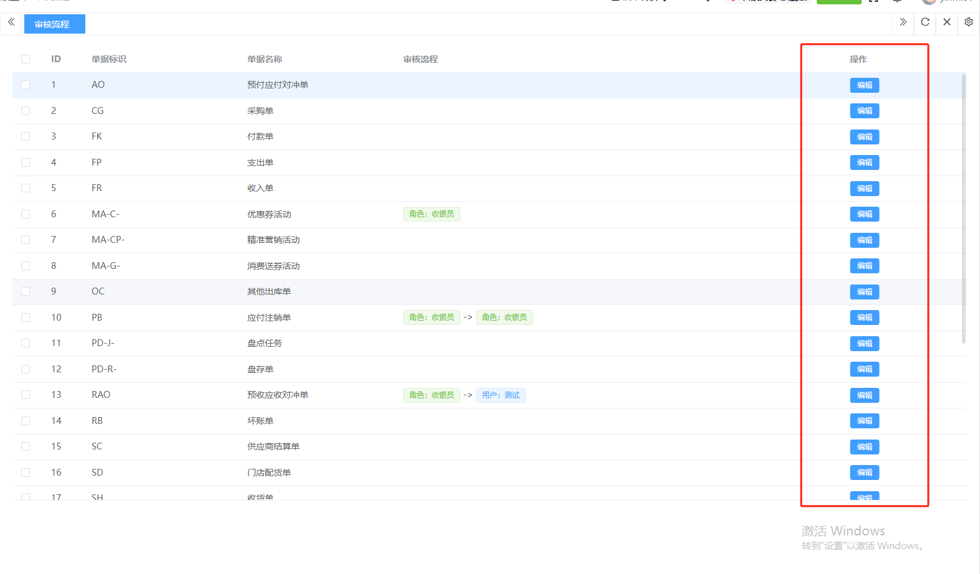
Task: Click 编辑 for the 采购单 row
Action: 864,111
